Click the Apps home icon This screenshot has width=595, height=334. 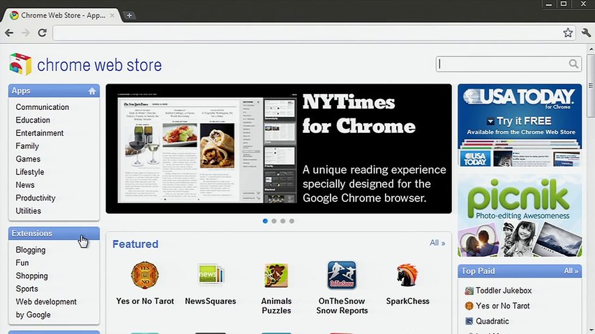(x=92, y=91)
